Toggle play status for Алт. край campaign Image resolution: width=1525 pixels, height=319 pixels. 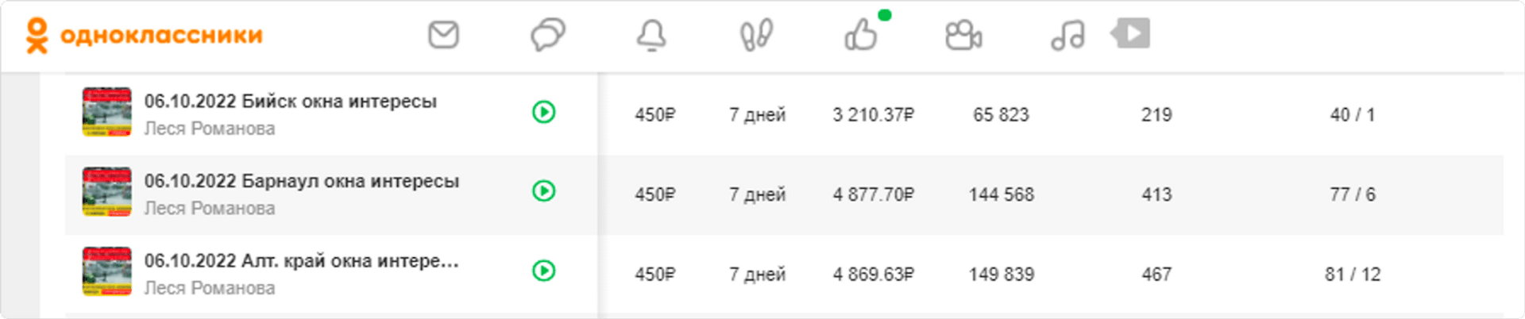[544, 271]
